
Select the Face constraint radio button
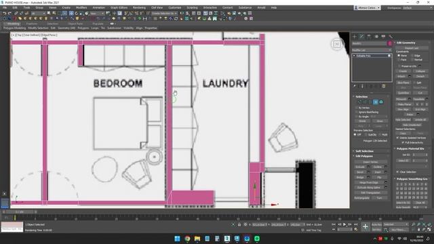(399, 60)
